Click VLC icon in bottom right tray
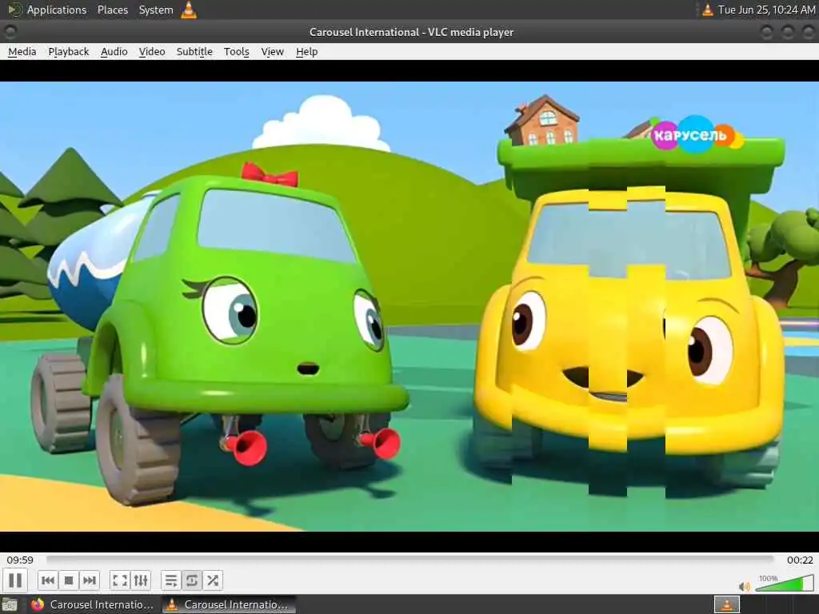This screenshot has height=614, width=819. click(x=726, y=604)
